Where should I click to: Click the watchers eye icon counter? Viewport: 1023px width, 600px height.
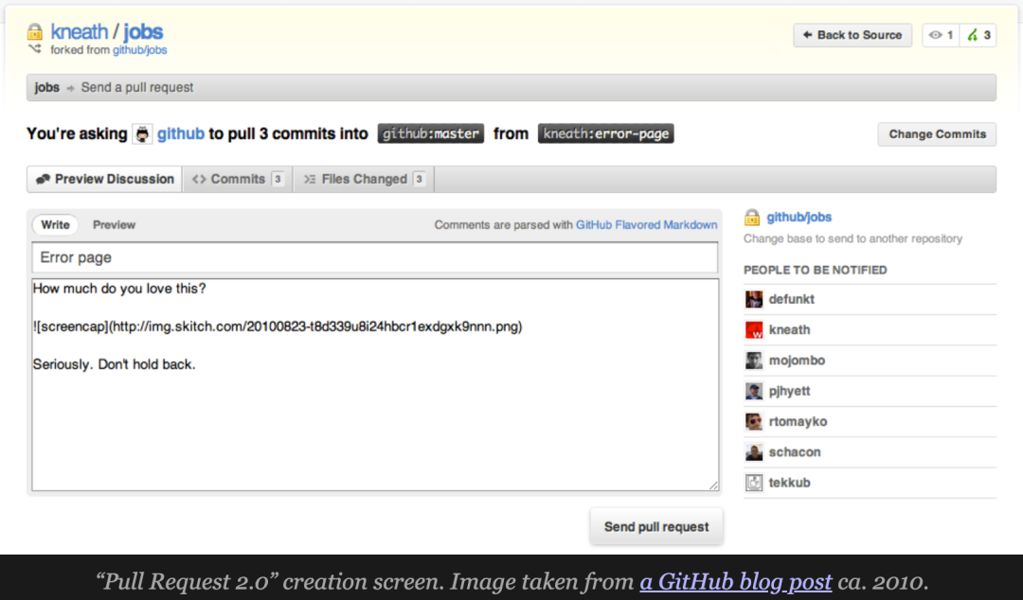941,35
